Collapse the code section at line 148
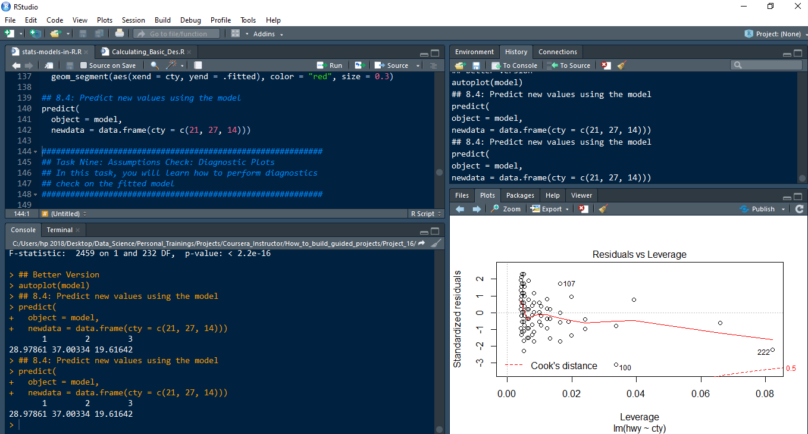Image resolution: width=808 pixels, height=434 pixels. tap(36, 195)
